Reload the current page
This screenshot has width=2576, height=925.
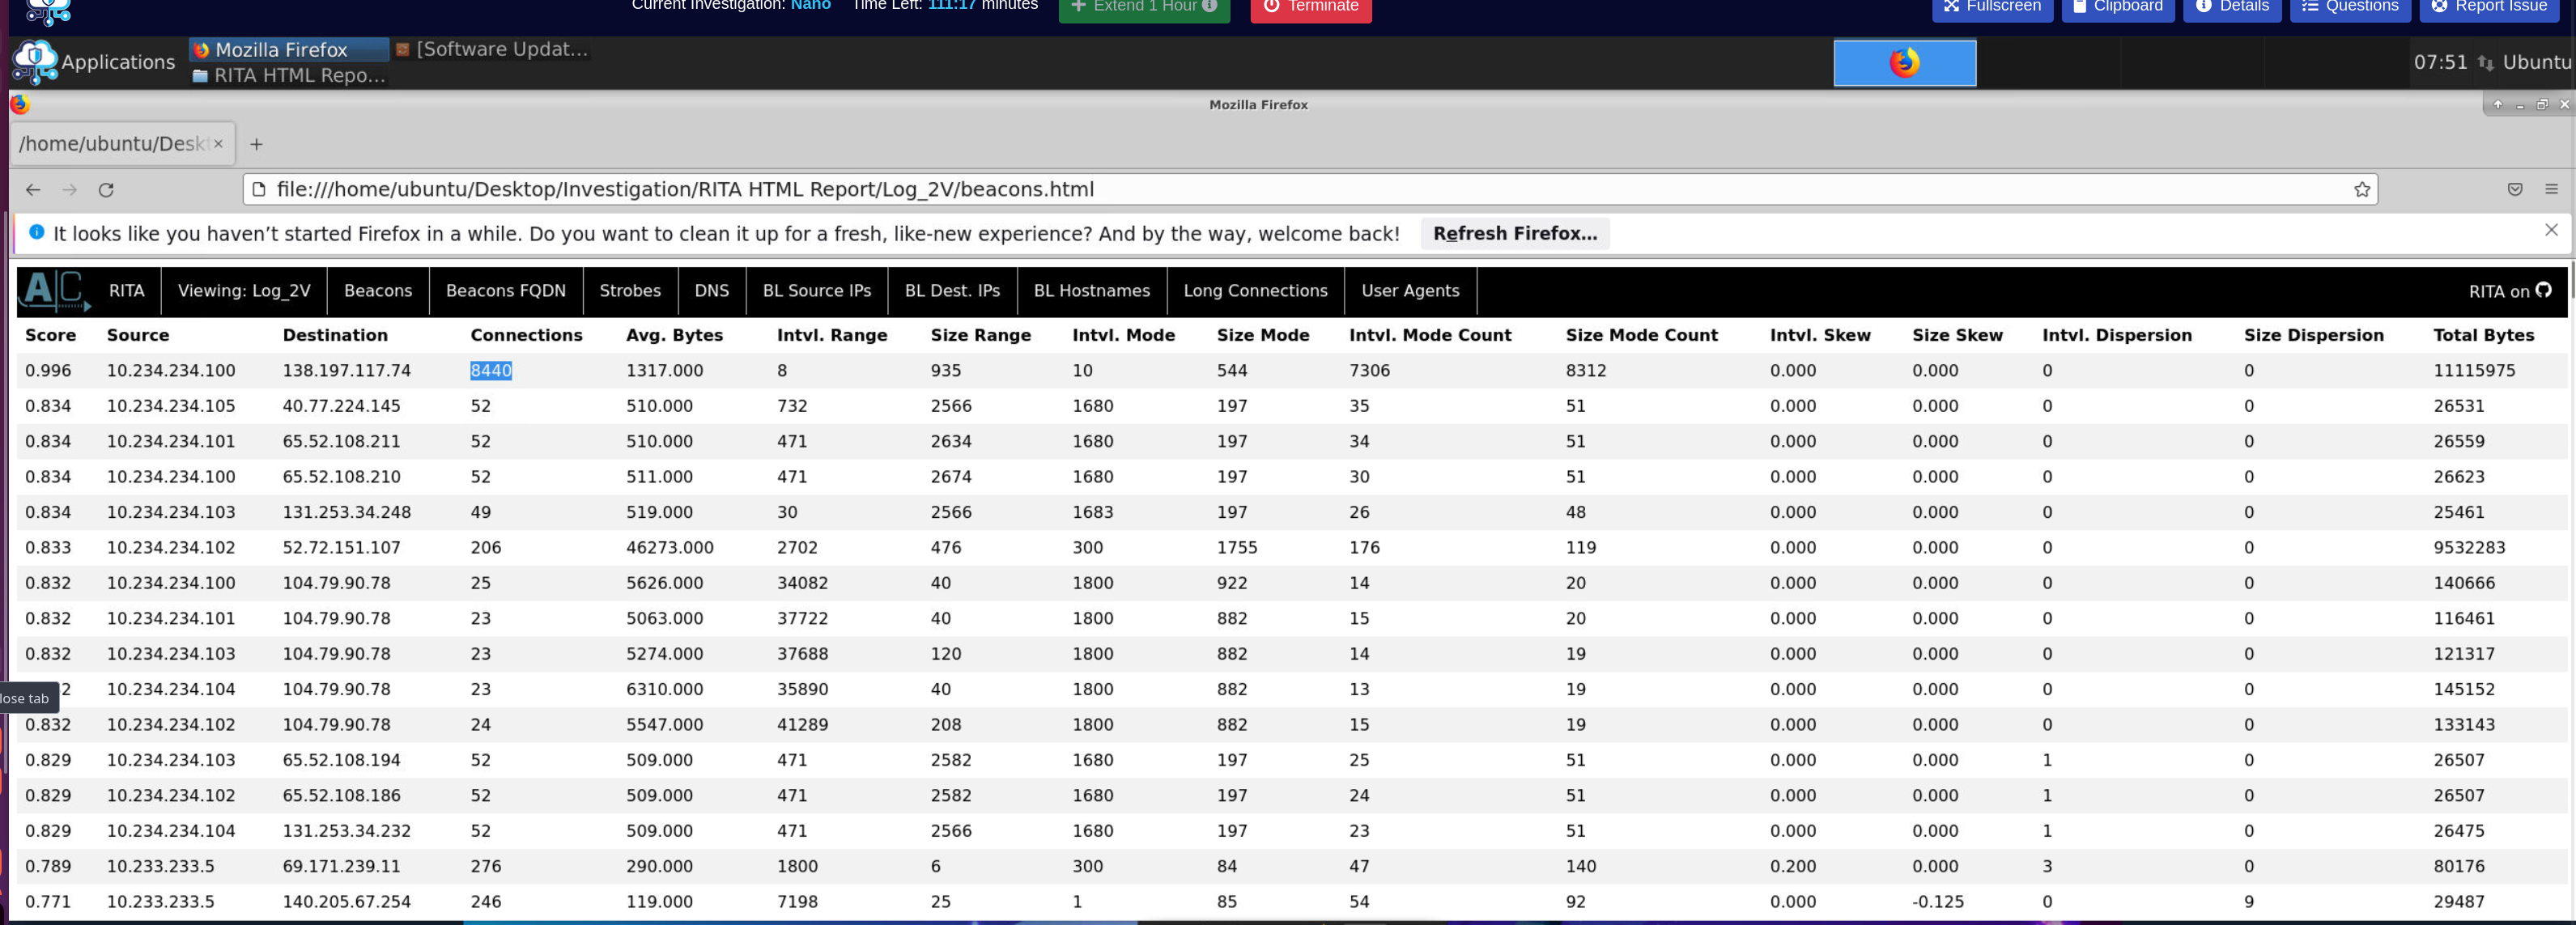(106, 190)
